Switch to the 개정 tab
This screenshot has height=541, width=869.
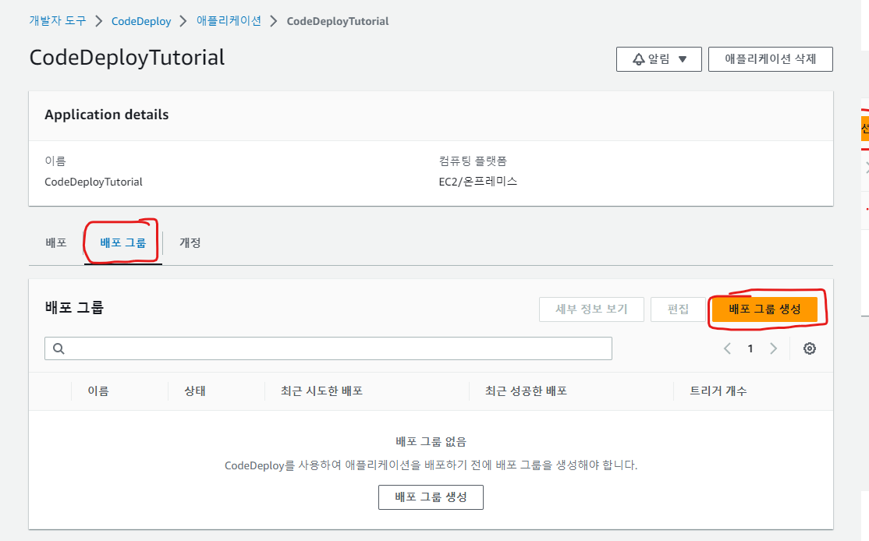point(190,242)
